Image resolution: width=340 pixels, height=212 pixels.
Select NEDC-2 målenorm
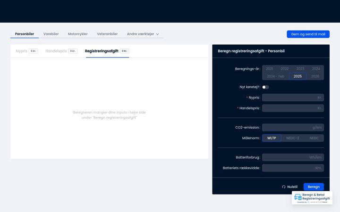click(292, 138)
